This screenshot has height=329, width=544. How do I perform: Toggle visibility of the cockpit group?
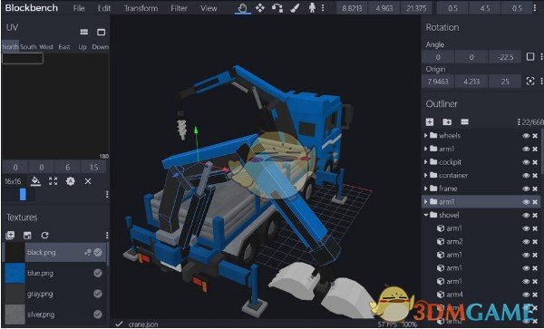pos(526,162)
